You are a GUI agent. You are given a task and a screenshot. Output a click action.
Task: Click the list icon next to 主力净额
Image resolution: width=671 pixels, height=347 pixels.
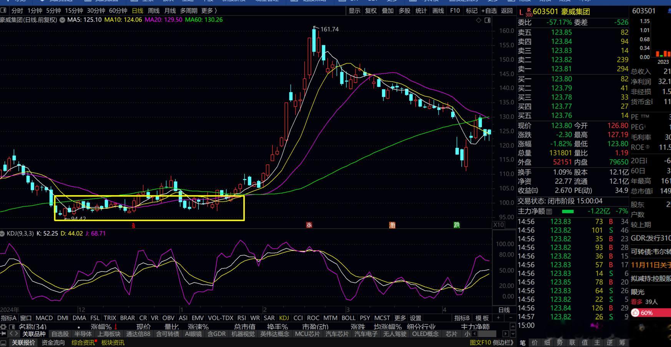549,211
